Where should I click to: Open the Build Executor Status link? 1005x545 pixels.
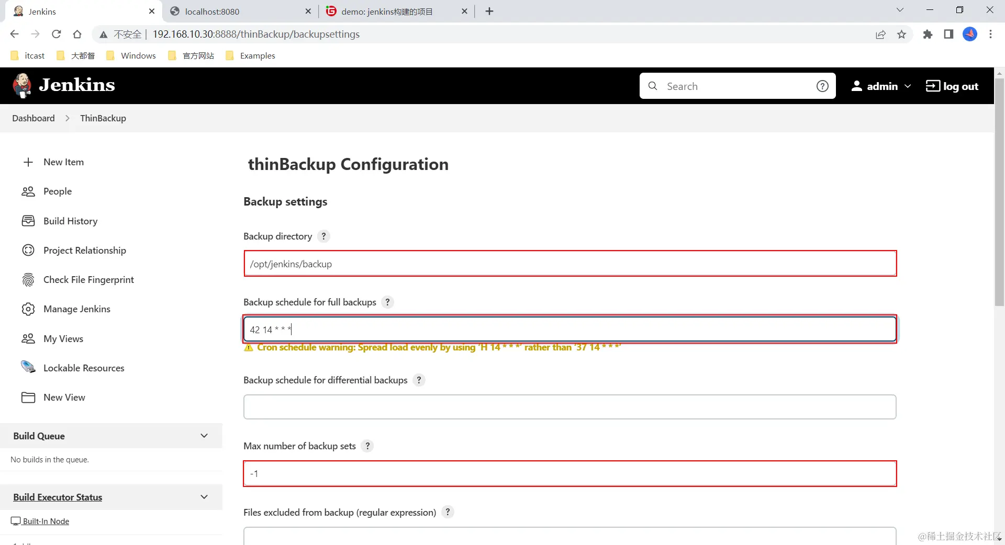[x=58, y=497]
